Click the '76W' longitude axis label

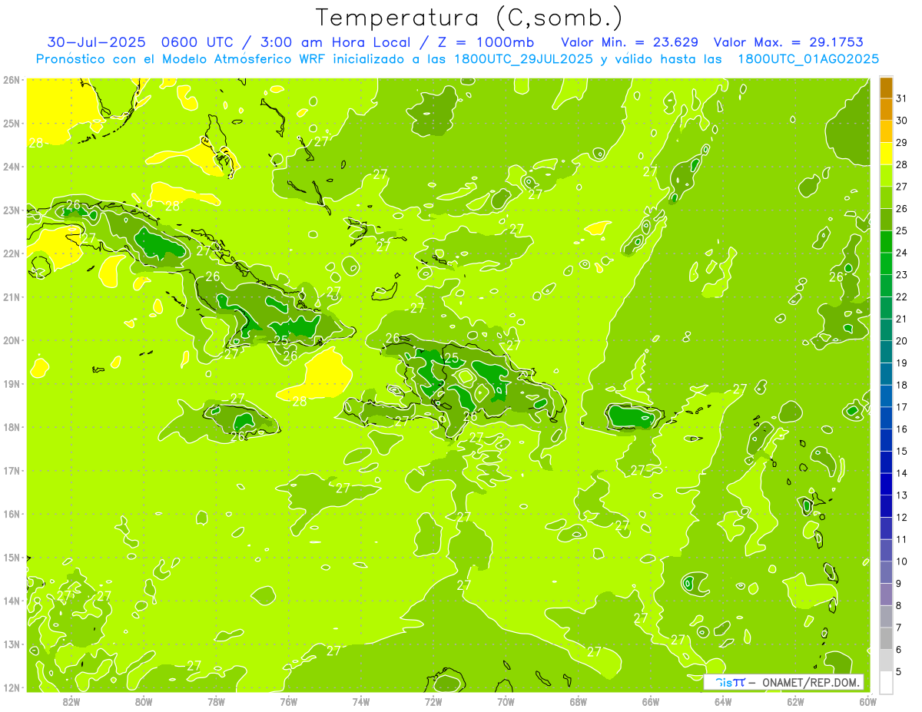point(289,701)
